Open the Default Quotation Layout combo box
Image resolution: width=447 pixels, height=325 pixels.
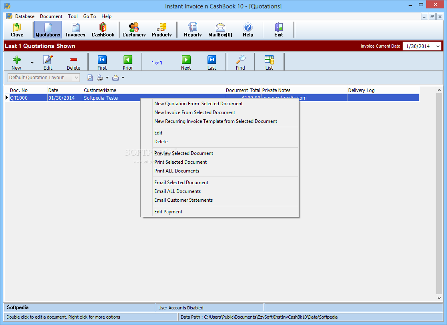tap(44, 78)
